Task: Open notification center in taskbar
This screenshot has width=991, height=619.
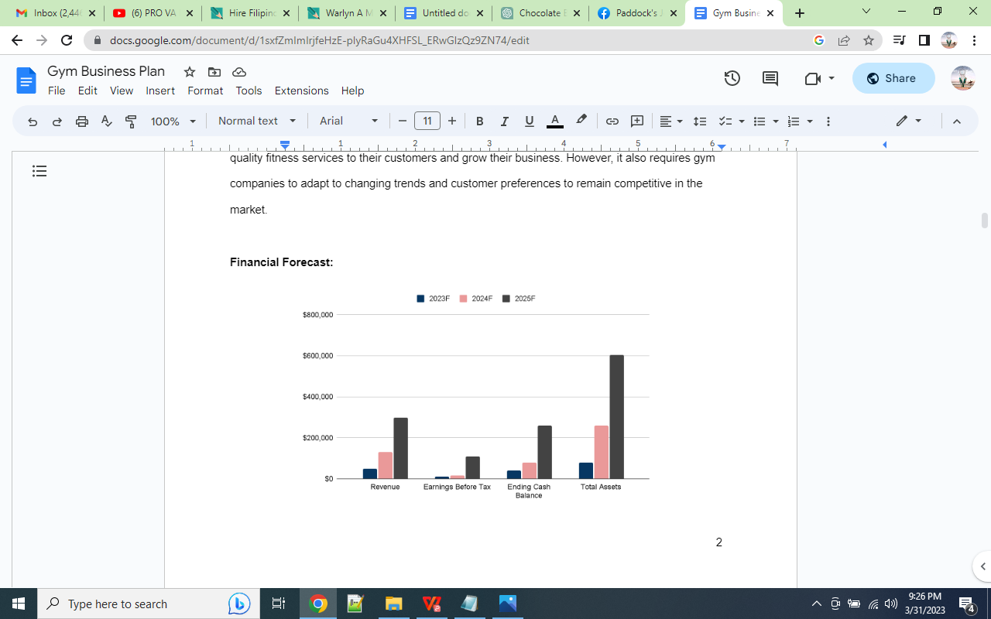Action: coord(967,604)
